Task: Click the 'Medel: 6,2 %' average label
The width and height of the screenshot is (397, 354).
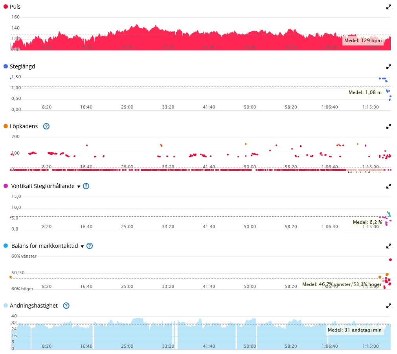Action: click(x=368, y=222)
